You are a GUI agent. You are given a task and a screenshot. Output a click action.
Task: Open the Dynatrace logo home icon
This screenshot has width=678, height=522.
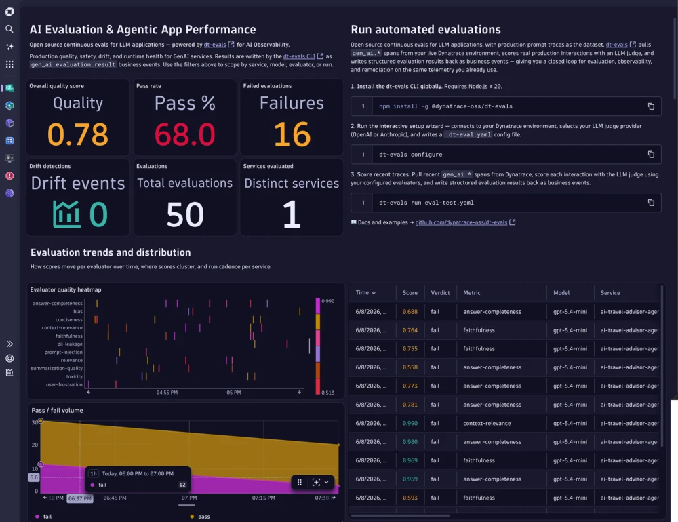click(x=9, y=12)
